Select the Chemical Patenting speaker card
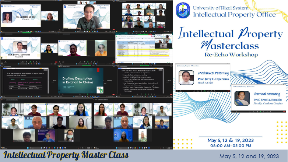This screenshot has height=162, width=288. click(x=259, y=98)
